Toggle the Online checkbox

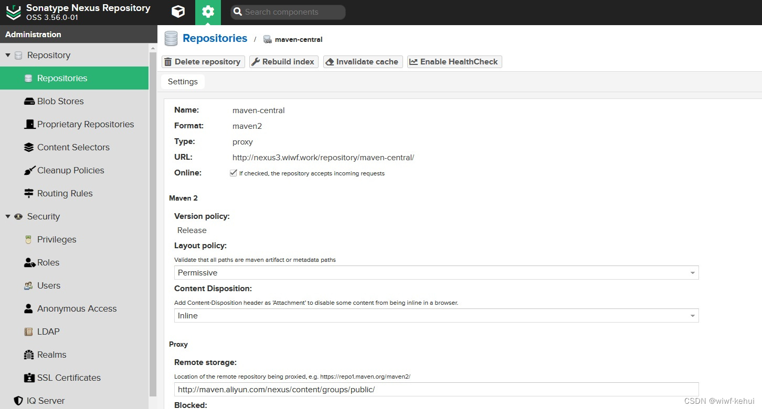coord(234,173)
